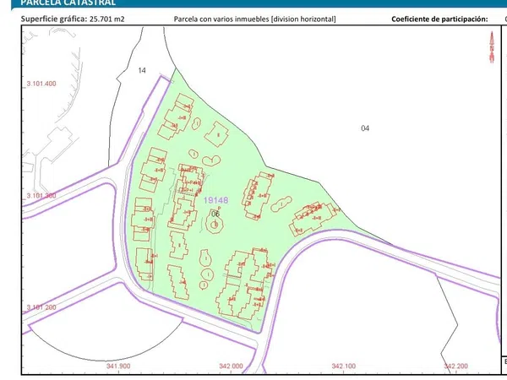This screenshot has width=507, height=380.
Task: Click the Parcela con varios inmuebles text
Action: coord(255,19)
